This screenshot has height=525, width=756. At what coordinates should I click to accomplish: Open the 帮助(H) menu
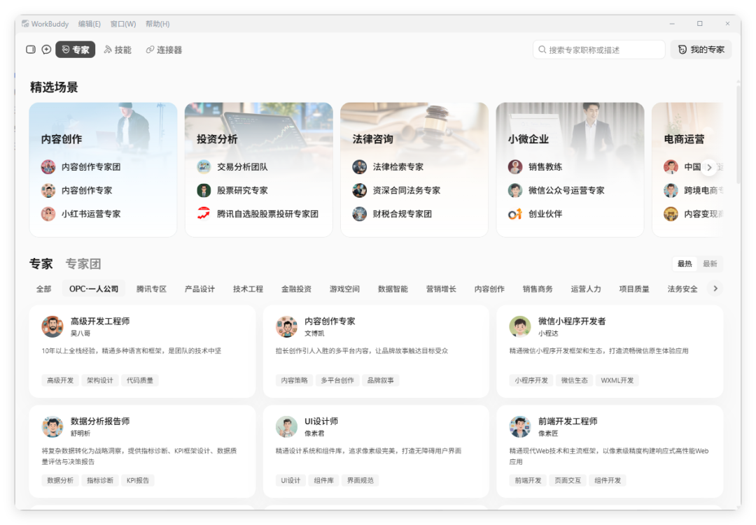pyautogui.click(x=157, y=24)
